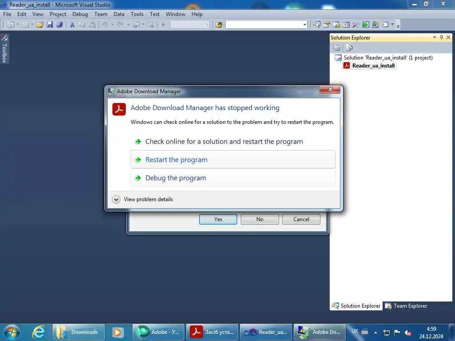This screenshot has width=455, height=341.
Task: Open the Edit menu
Action: (22, 14)
